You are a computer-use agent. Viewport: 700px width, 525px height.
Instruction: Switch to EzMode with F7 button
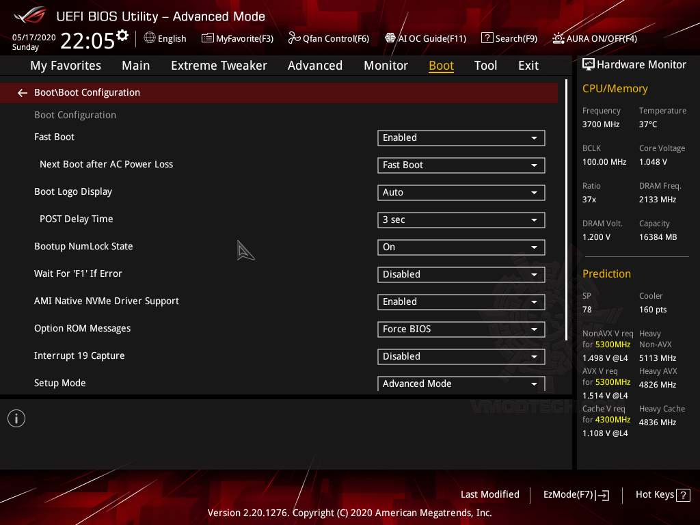pos(576,494)
